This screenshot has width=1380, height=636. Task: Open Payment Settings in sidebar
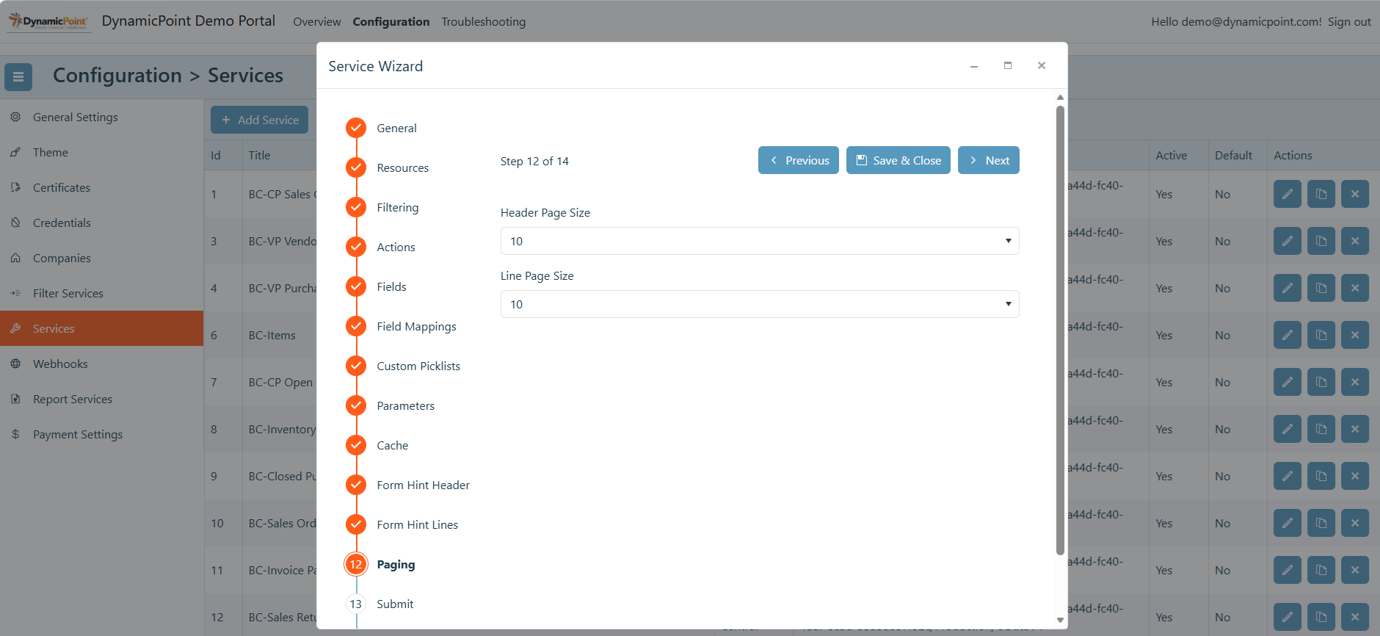coord(101,435)
